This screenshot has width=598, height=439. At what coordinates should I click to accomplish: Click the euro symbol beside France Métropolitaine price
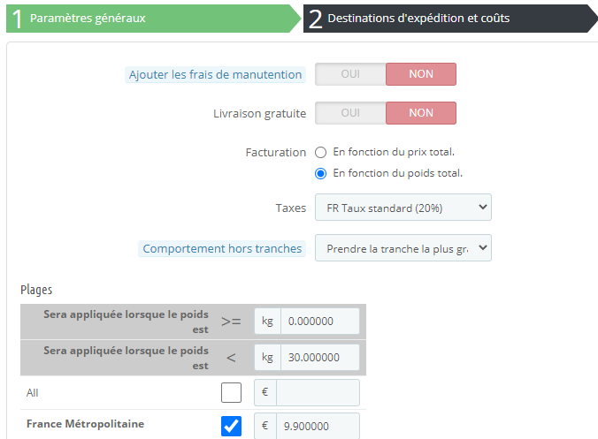pyautogui.click(x=264, y=426)
